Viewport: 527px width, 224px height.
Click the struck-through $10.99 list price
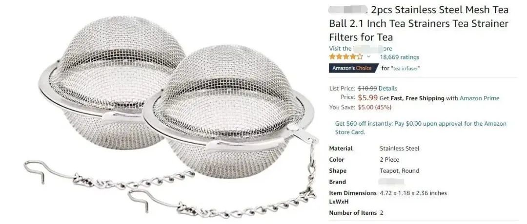pos(367,89)
